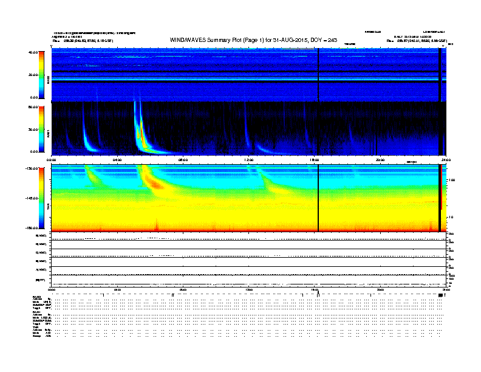Click the 00:00 tick label under the RAD1 panel
The width and height of the screenshot is (481, 372).
pyautogui.click(x=51, y=160)
